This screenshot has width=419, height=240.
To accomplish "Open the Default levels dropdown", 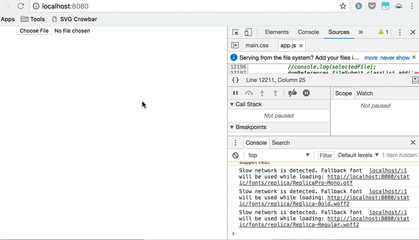I will point(359,155).
